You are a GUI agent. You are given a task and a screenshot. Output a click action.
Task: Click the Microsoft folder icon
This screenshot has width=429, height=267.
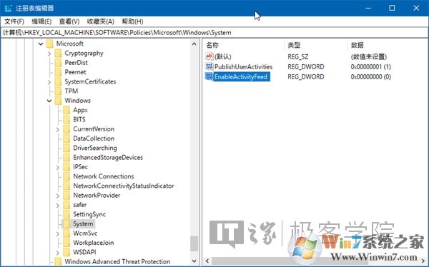point(50,44)
